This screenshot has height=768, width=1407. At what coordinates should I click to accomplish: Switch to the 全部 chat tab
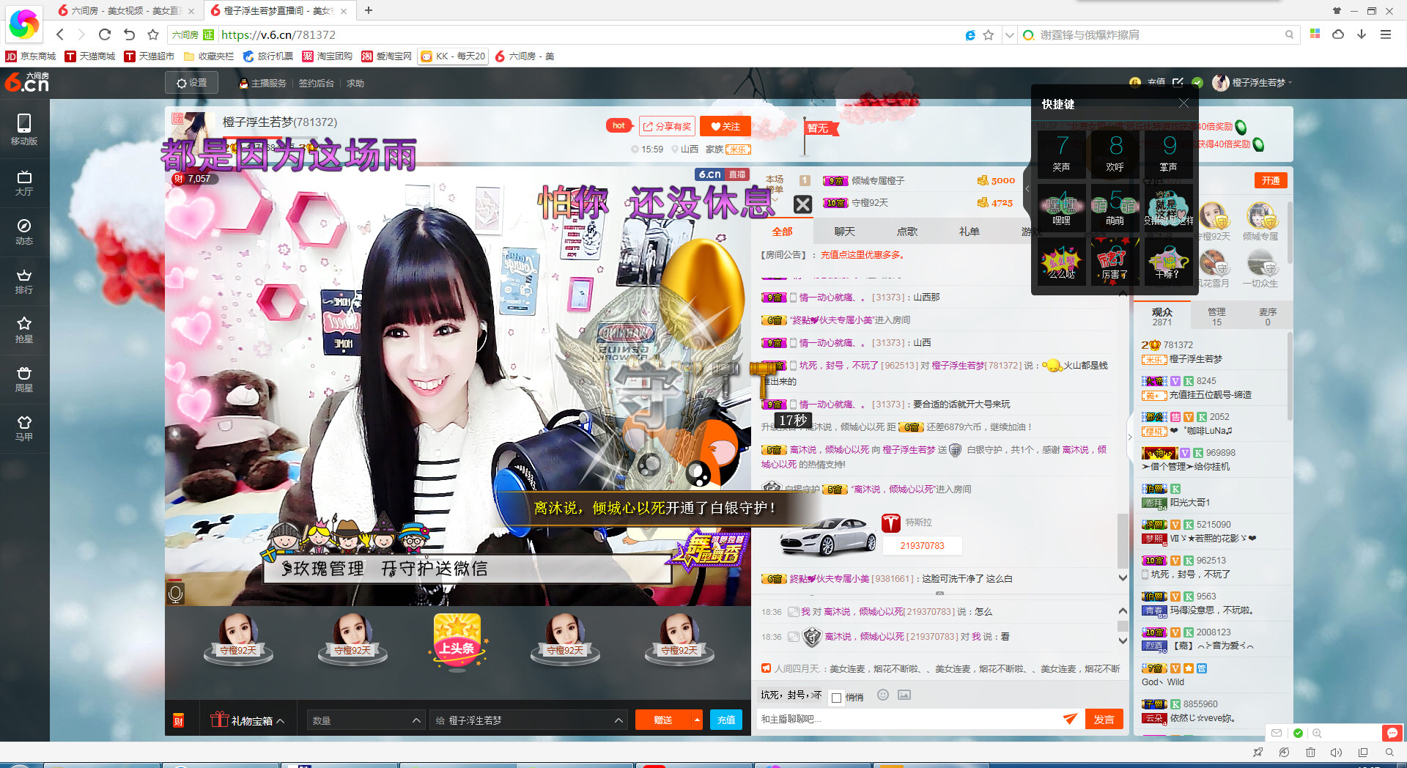(x=782, y=232)
